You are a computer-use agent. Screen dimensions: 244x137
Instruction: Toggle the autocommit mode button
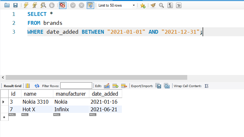tap(91, 5)
